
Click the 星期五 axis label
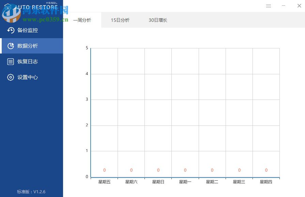(105, 182)
